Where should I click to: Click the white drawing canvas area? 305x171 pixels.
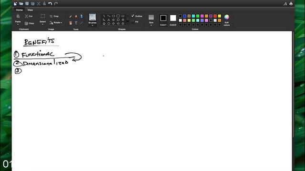(x=152, y=101)
